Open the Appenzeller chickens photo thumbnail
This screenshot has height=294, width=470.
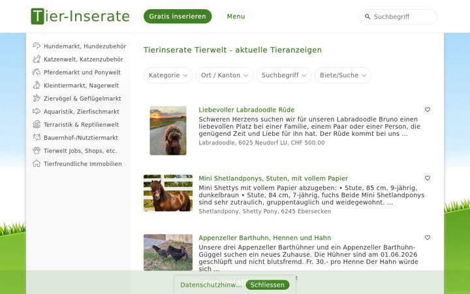168,253
